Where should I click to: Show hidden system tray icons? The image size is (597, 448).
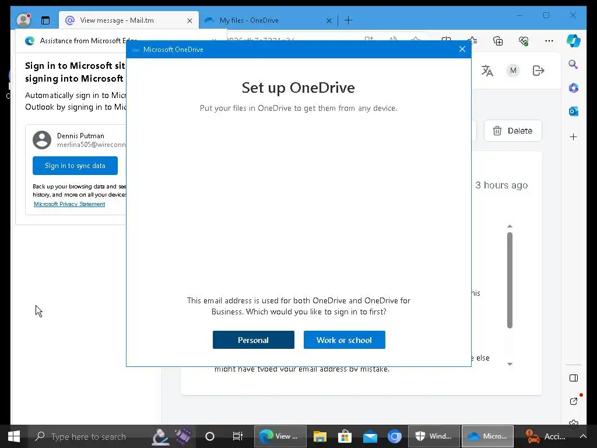click(582, 436)
